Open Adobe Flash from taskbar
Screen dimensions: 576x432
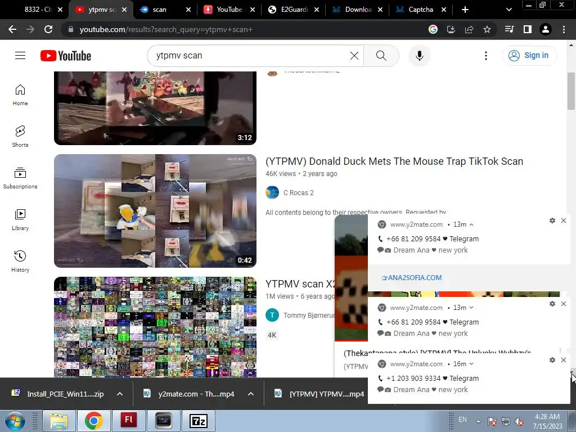[129, 421]
